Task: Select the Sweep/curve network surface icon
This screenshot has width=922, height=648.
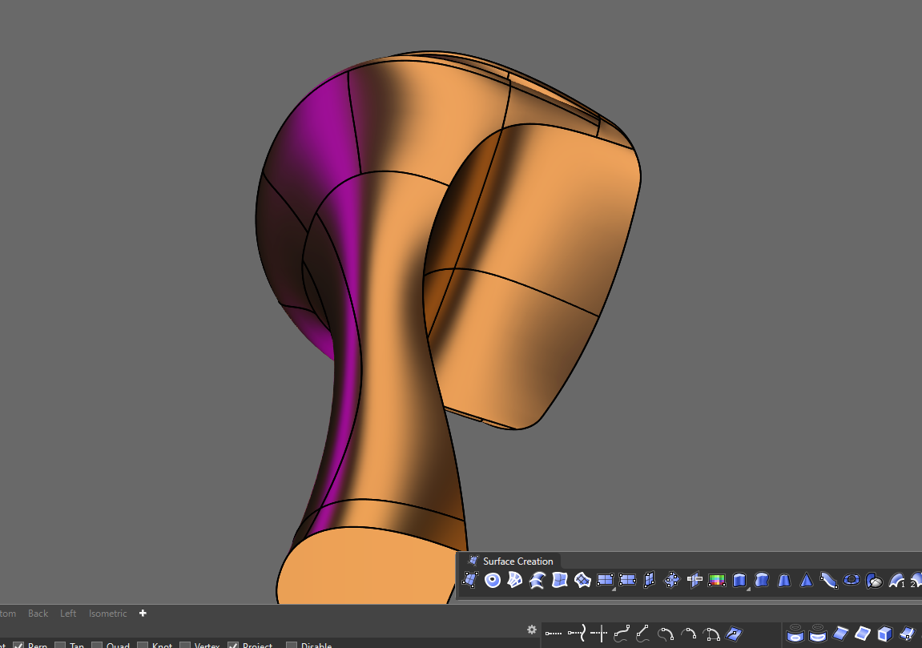Action: pyautogui.click(x=537, y=581)
